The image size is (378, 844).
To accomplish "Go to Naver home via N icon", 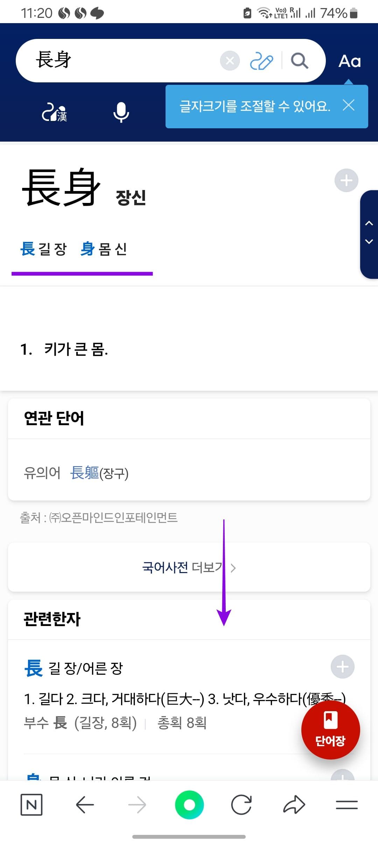I will pyautogui.click(x=31, y=805).
